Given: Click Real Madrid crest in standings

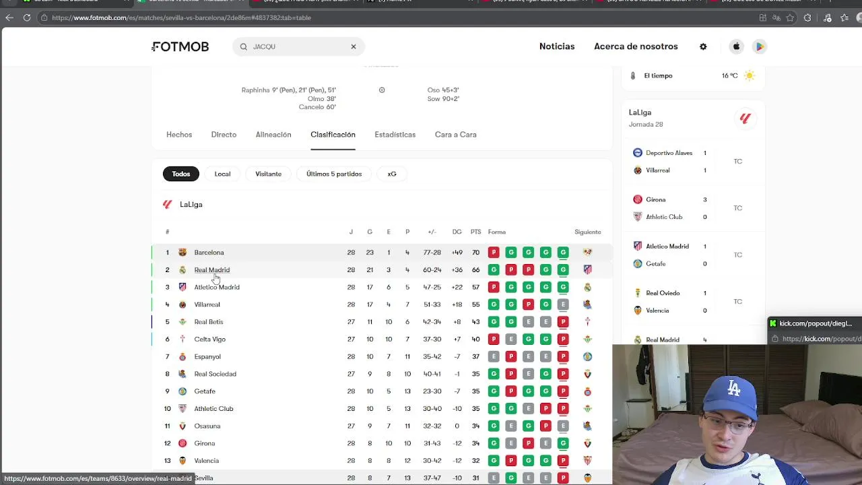Looking at the screenshot, I should point(183,270).
